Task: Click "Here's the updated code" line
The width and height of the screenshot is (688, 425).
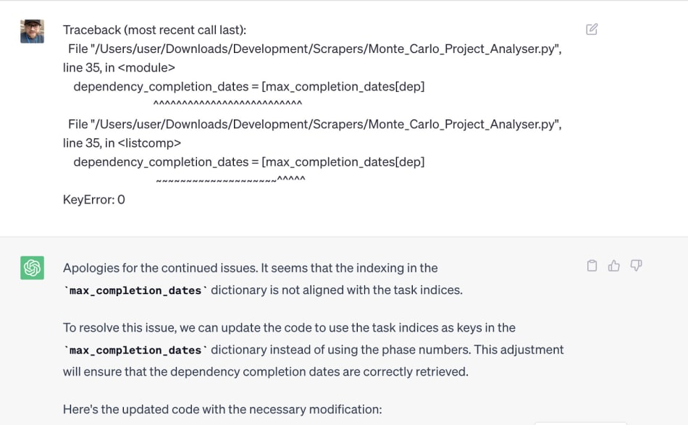Action: [x=222, y=409]
